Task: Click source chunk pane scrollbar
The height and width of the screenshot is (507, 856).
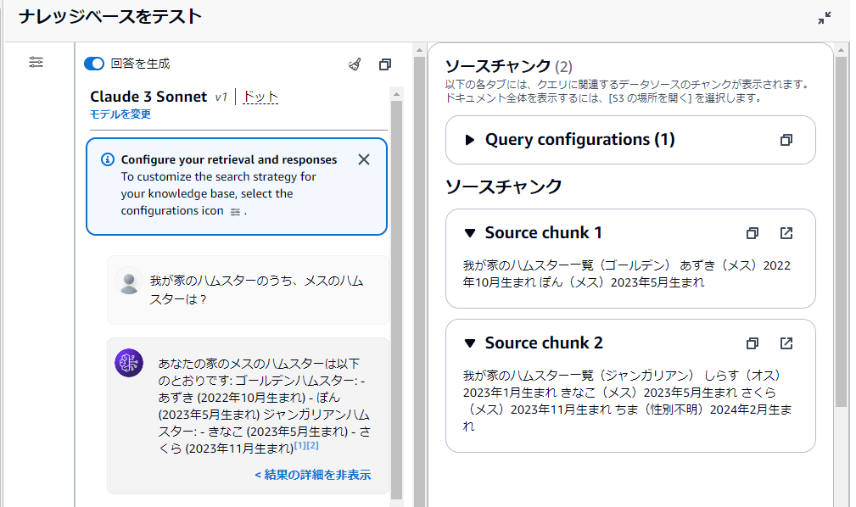Action: pos(841,231)
